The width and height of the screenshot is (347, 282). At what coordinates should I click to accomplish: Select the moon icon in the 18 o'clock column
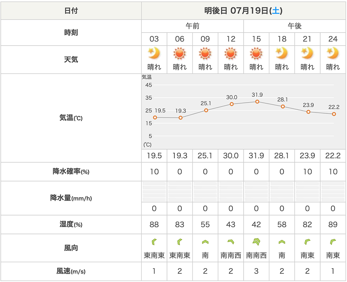282,54
